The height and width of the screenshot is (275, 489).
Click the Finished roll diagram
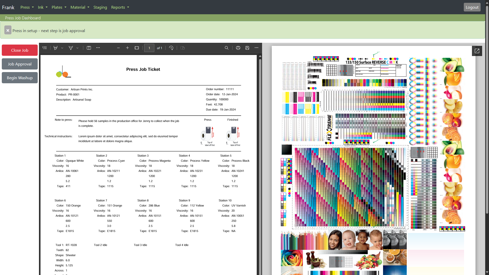tap(233, 136)
